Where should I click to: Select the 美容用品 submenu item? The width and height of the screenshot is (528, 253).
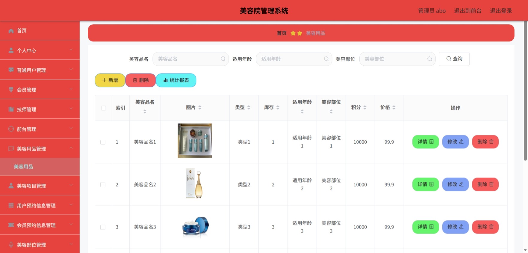[x=40, y=167]
